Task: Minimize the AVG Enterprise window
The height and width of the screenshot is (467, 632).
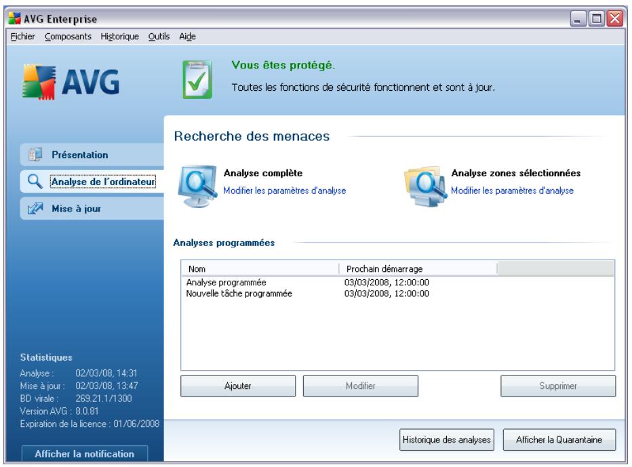Action: [578, 18]
